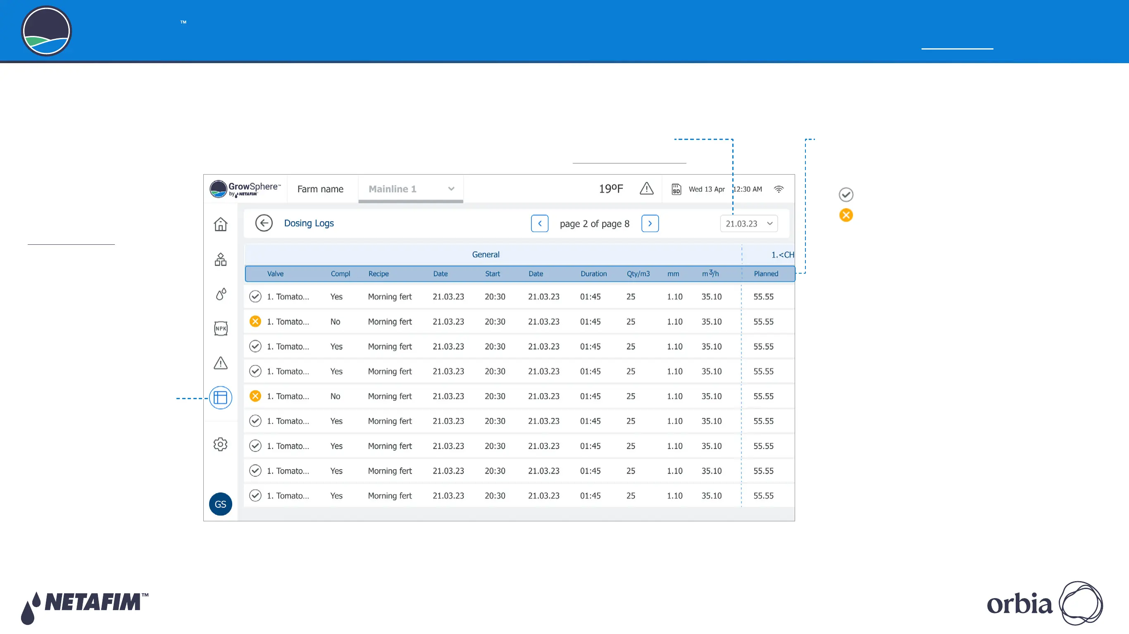Click the check status icon in first row
The width and height of the screenshot is (1129, 634).
(255, 296)
